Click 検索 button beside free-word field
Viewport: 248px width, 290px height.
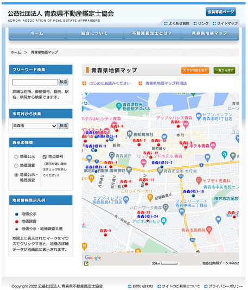63,82
